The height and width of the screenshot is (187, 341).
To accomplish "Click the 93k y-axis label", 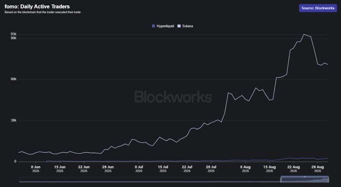I will click(x=14, y=34).
